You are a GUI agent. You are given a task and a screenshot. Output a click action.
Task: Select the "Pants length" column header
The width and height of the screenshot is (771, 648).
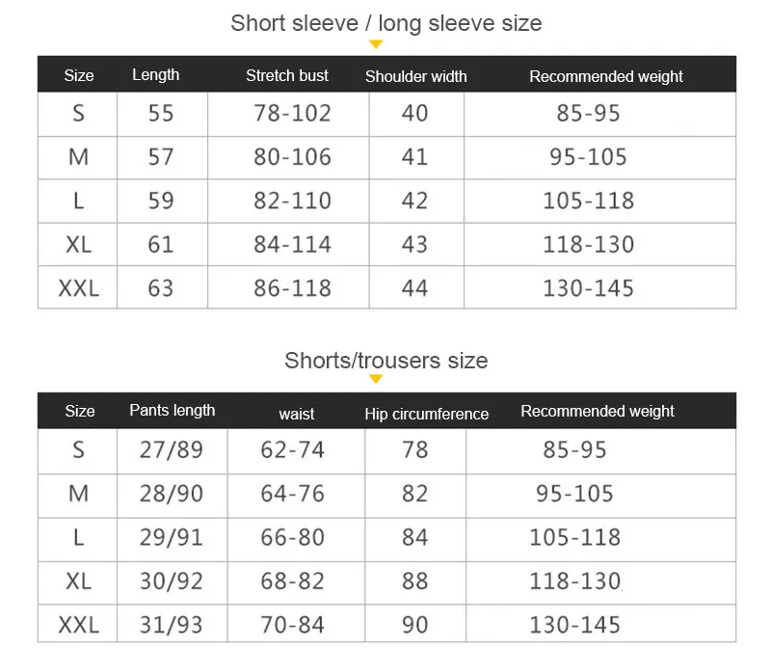tap(173, 410)
